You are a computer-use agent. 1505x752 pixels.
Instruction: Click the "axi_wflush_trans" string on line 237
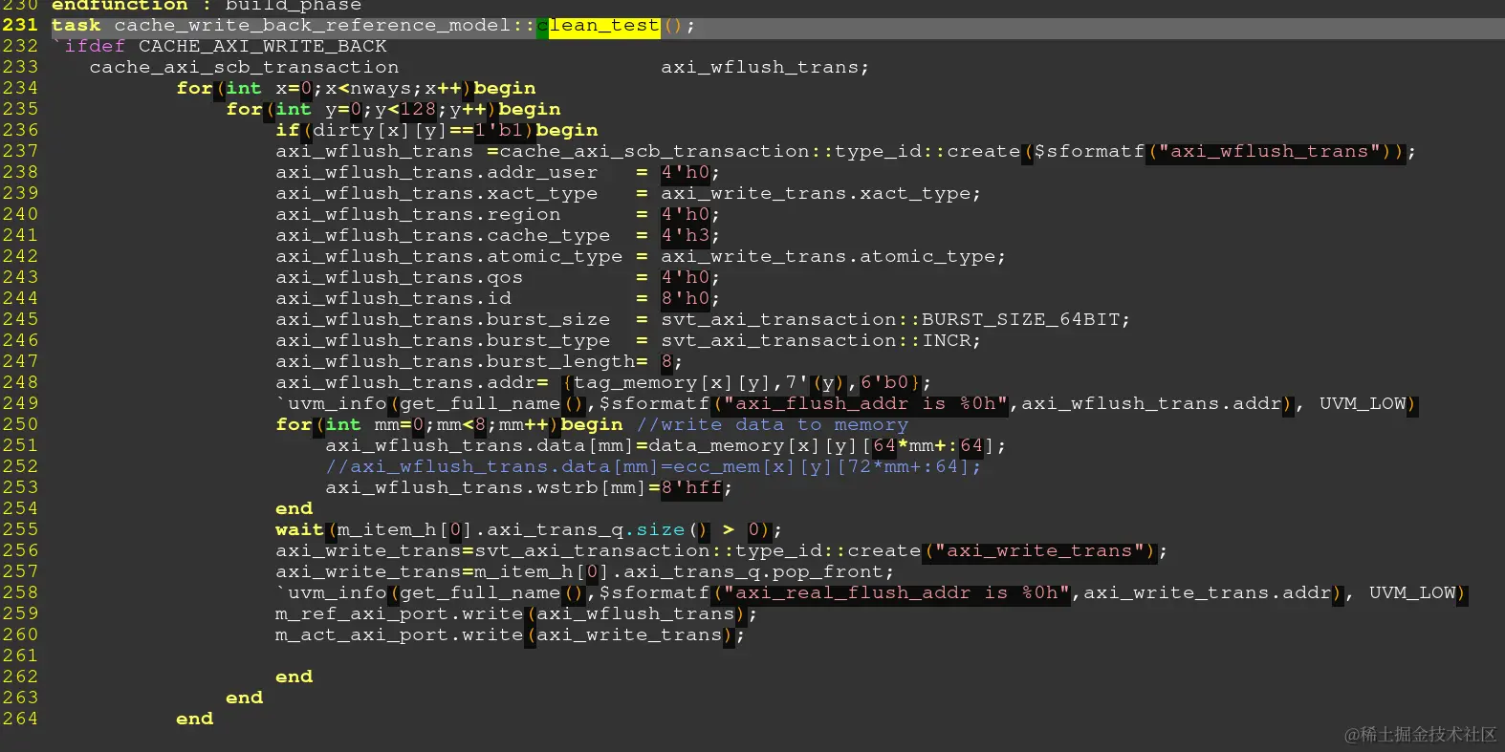(1268, 151)
